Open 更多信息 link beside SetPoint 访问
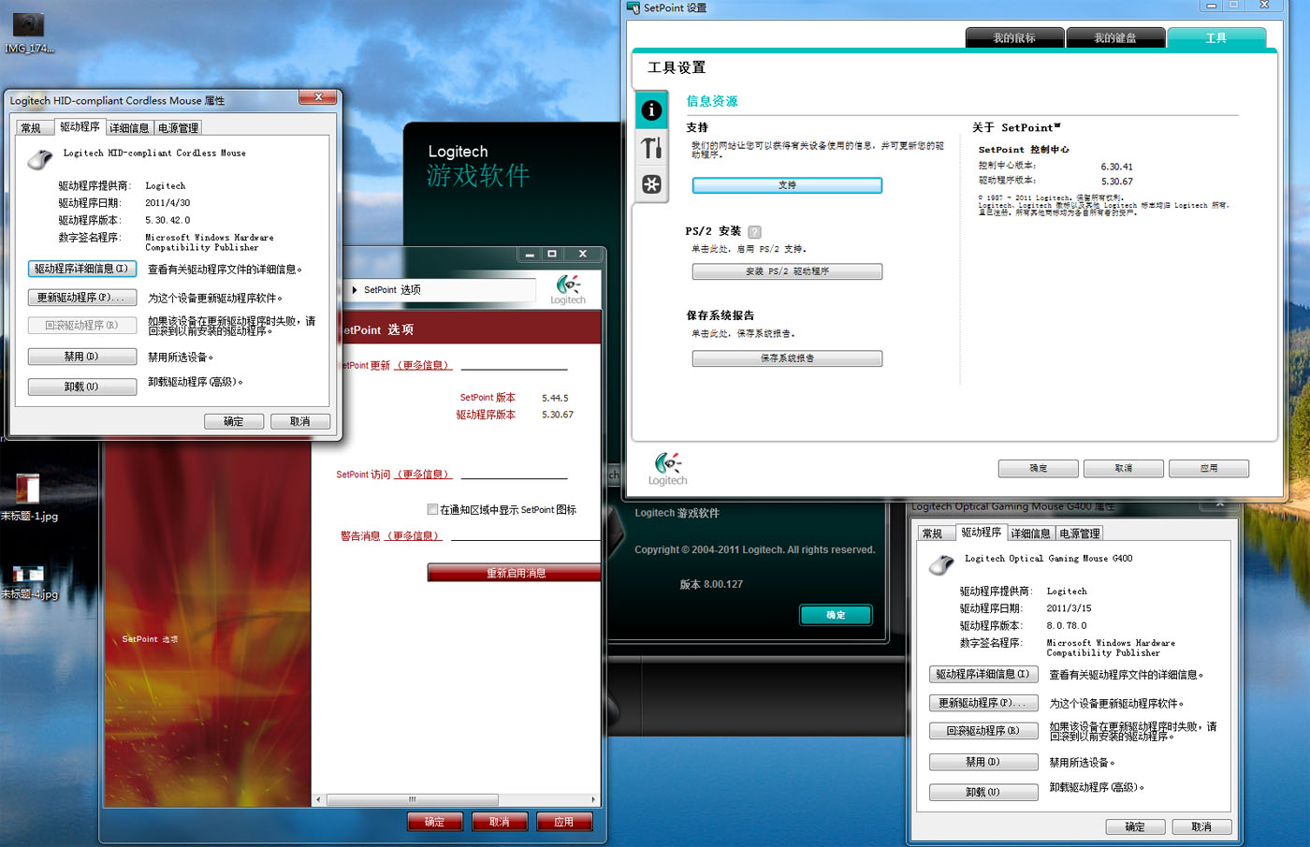Image resolution: width=1310 pixels, height=847 pixels. coord(424,475)
